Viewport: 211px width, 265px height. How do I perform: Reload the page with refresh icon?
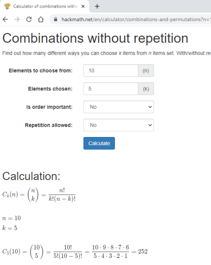click(29, 19)
